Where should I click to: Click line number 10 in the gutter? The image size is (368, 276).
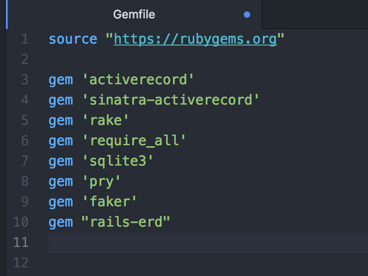[21, 222]
